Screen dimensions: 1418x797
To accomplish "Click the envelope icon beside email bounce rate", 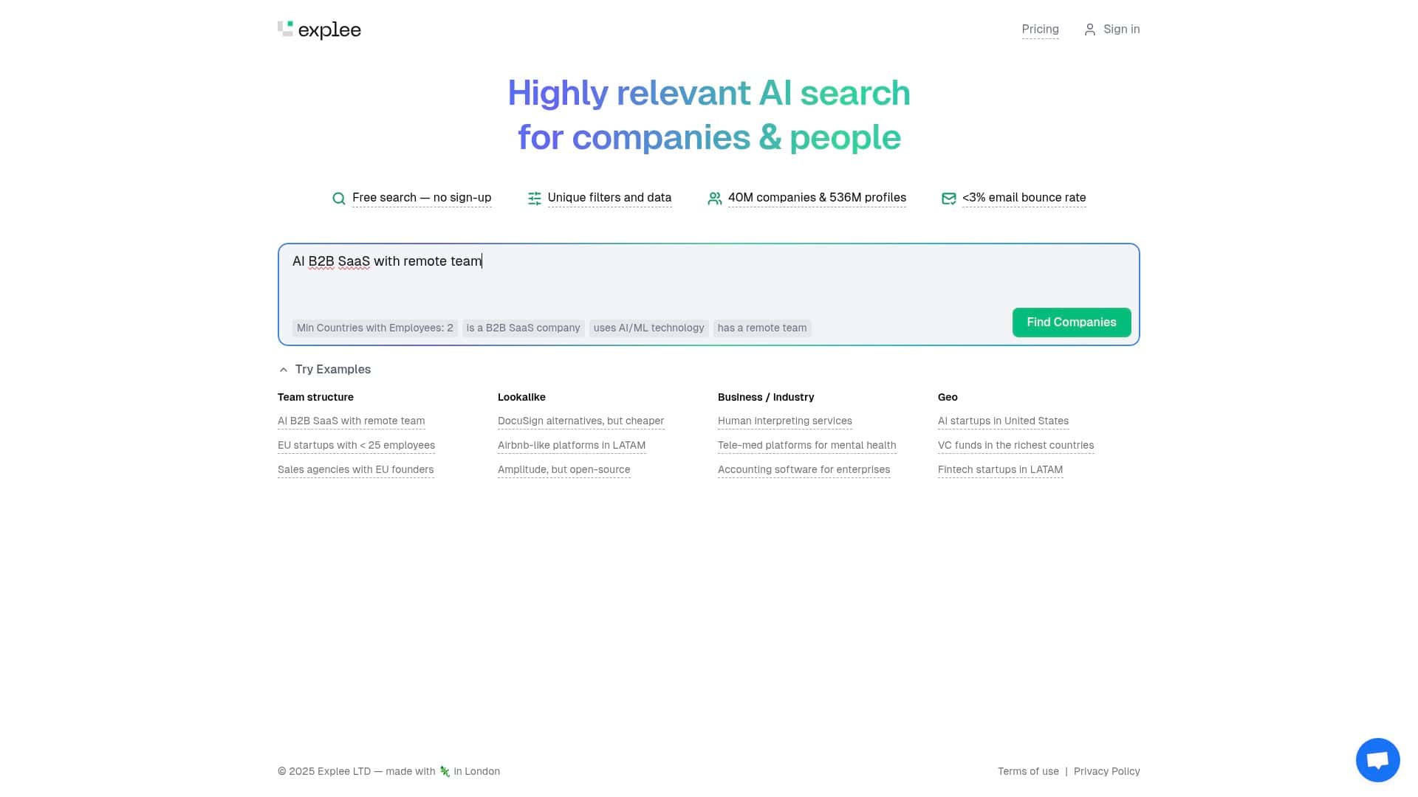I will 949,199.
